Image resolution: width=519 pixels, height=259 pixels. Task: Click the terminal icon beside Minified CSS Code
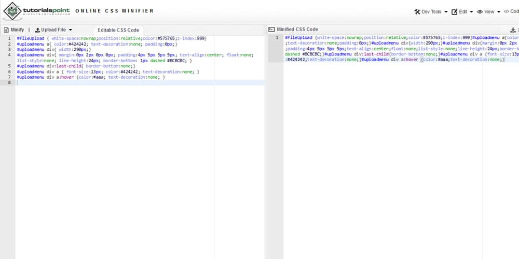tap(271, 30)
